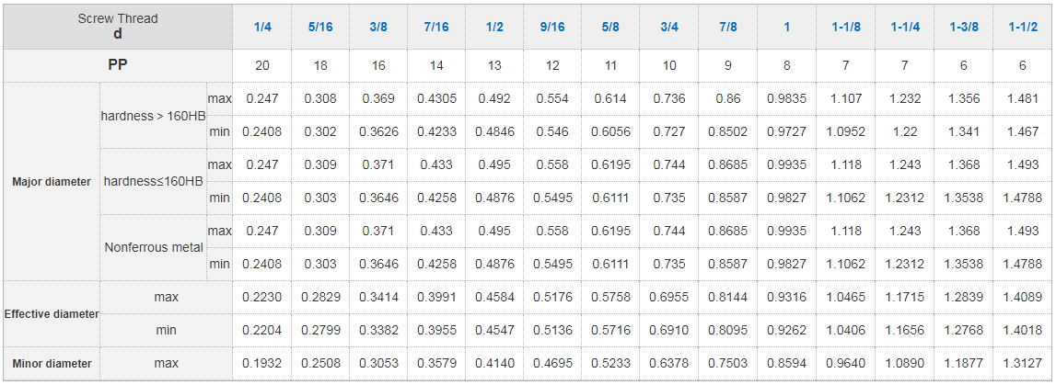
Task: Open the 1-1/4 thread size link
Action: (x=905, y=28)
